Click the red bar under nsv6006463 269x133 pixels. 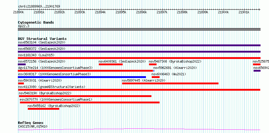tap(156, 77)
